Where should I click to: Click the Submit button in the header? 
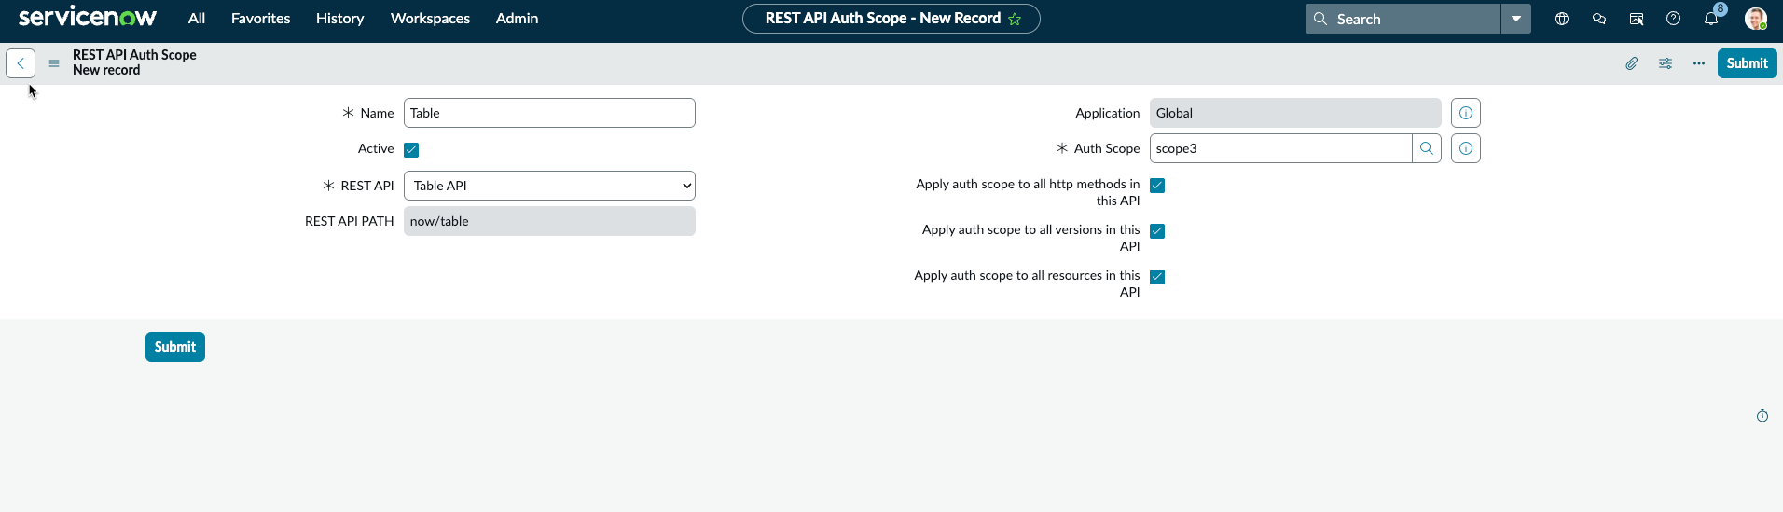pos(1747,63)
